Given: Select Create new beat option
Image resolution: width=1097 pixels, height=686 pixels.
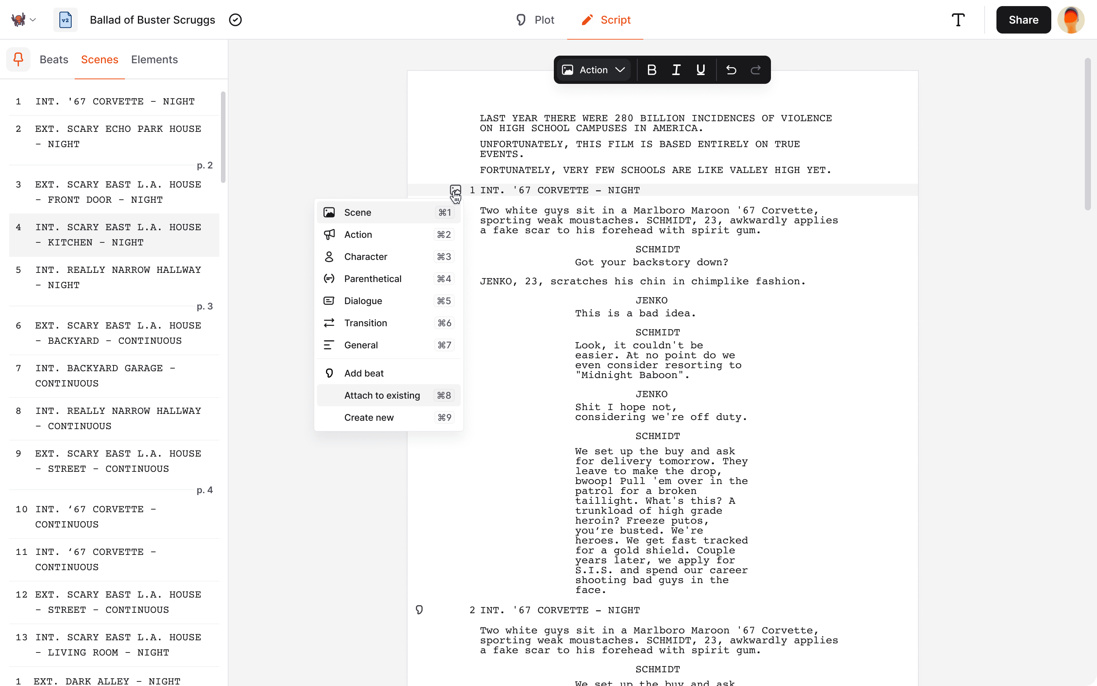Looking at the screenshot, I should click(389, 417).
